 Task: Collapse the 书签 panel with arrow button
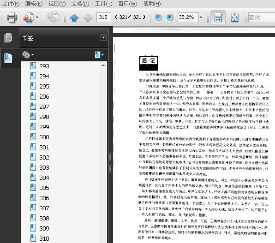[x=103, y=37]
